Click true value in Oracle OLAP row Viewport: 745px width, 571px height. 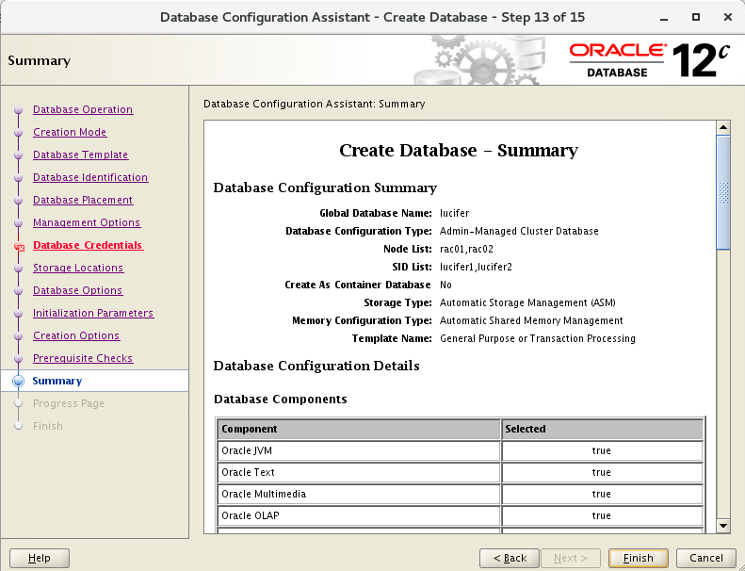tap(602, 515)
